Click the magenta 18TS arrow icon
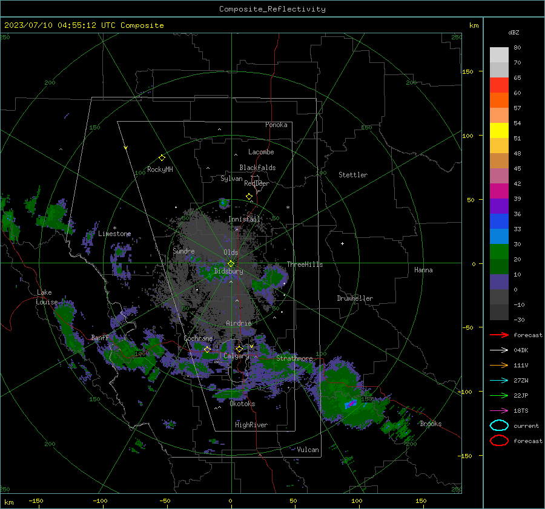 click(499, 411)
